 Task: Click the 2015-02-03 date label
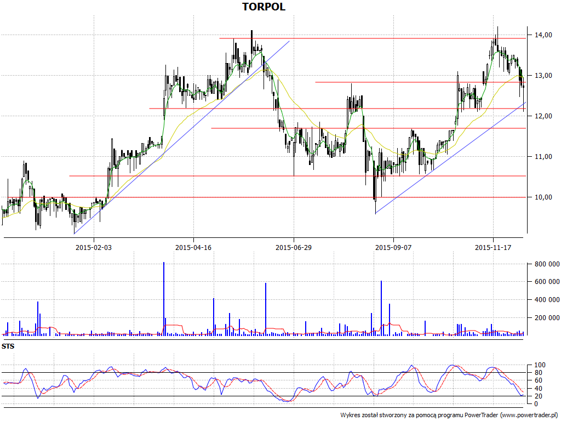(94, 247)
